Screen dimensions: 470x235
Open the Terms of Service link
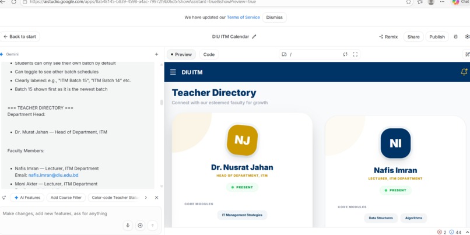coord(243,17)
